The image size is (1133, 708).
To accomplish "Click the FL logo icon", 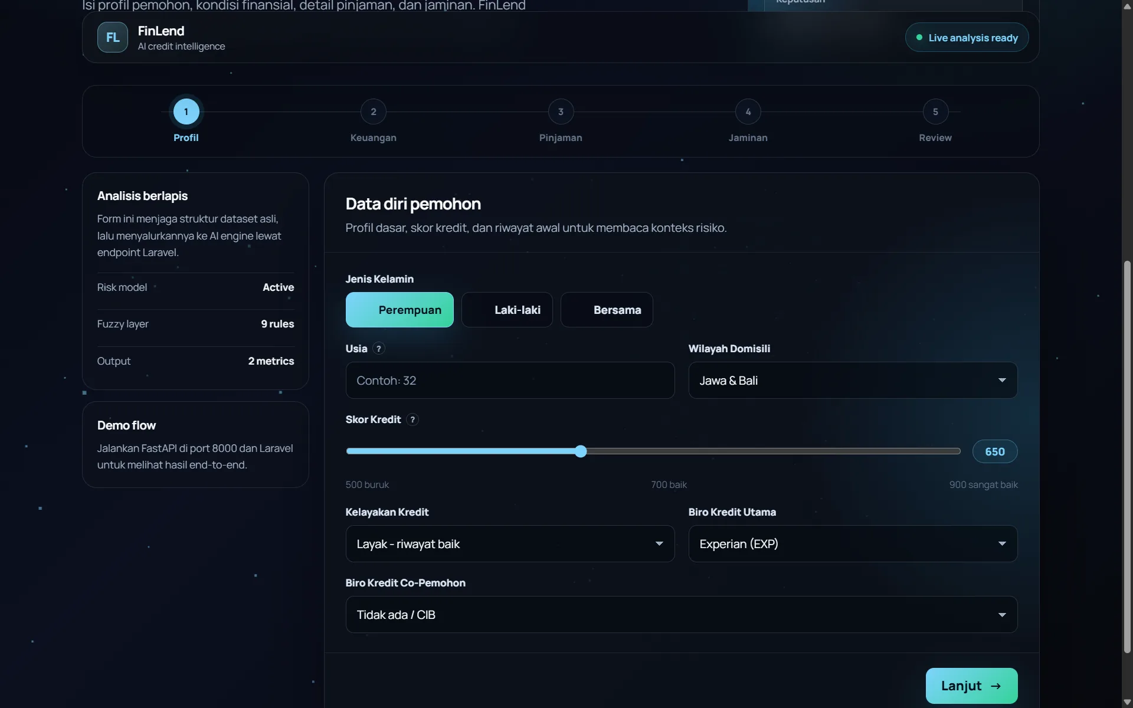I will [112, 37].
